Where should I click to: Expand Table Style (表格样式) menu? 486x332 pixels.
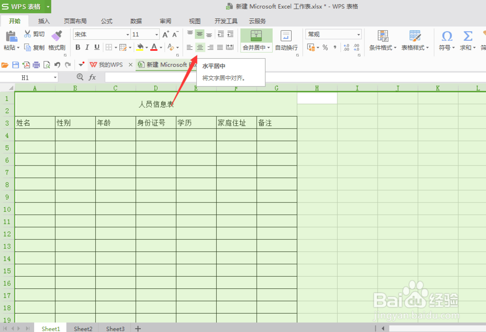427,48
